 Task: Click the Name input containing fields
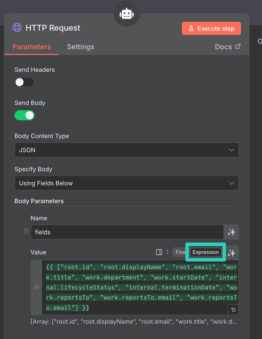coord(127,232)
